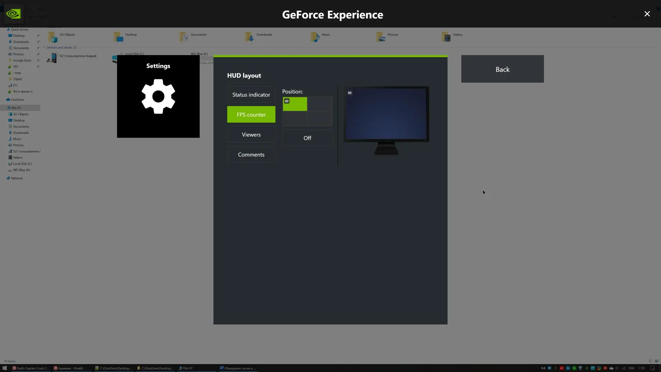
Task: Click the red 41 temperature tray icon
Action: click(x=562, y=368)
